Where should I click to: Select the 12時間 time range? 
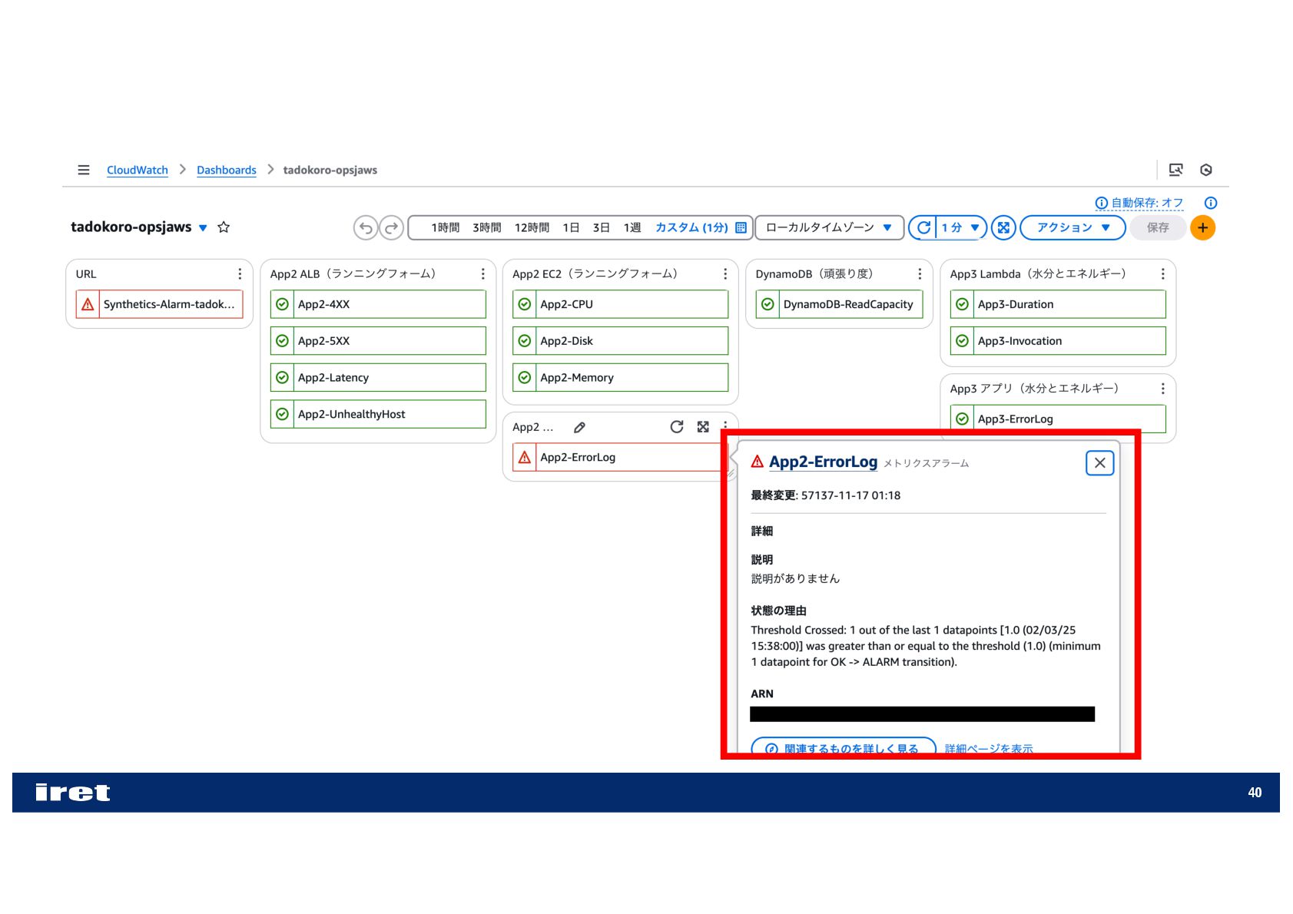[x=532, y=228]
